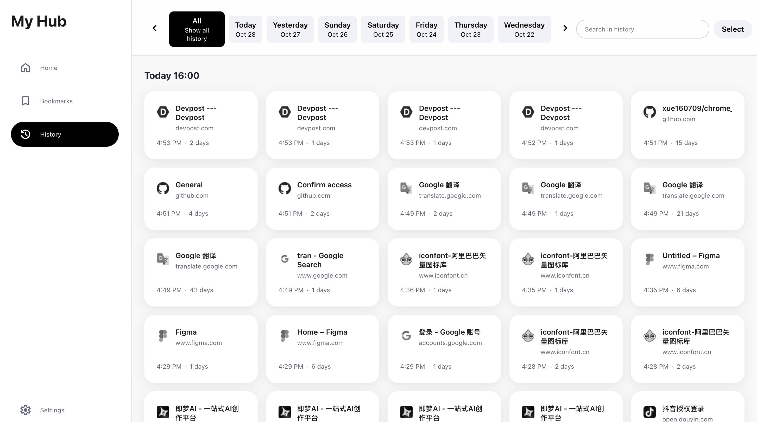Click Devpost icon on 2 days Devpost card
This screenshot has height=422, width=757.
coord(163,112)
